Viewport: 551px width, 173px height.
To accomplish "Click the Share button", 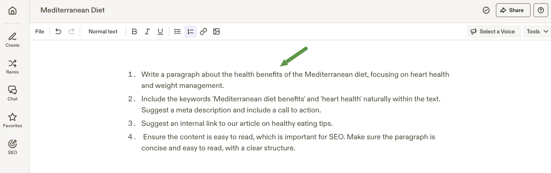I will 513,10.
